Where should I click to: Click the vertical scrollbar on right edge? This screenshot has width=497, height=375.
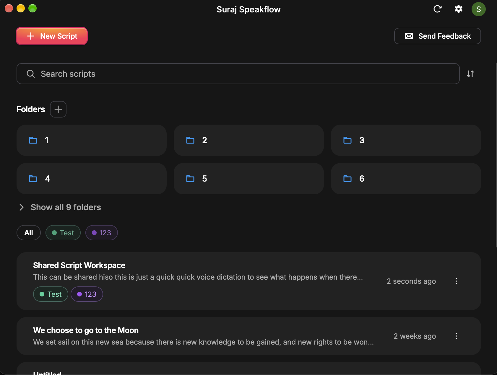pyautogui.click(x=496, y=155)
